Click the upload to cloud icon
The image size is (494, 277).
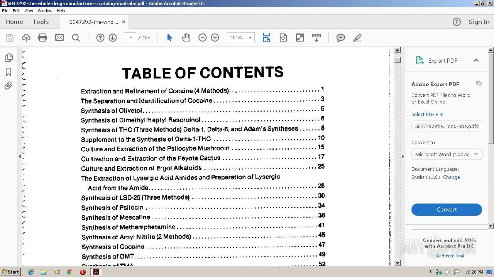coord(26,38)
